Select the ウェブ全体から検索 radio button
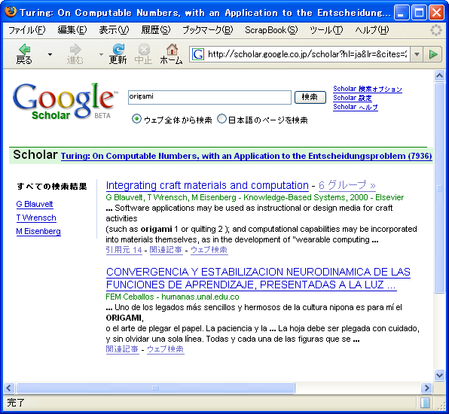Viewport: 449px width, 414px height. pyautogui.click(x=136, y=119)
